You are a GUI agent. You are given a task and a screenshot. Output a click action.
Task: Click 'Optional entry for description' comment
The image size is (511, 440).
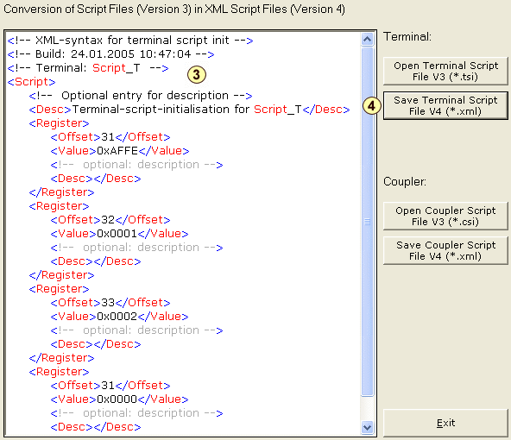141,96
